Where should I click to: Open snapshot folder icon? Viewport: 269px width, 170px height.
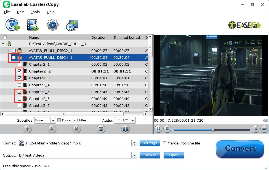coord(264,129)
